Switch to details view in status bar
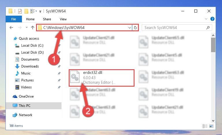Image resolution: width=222 pixels, height=135 pixels. pyautogui.click(x=205, y=126)
